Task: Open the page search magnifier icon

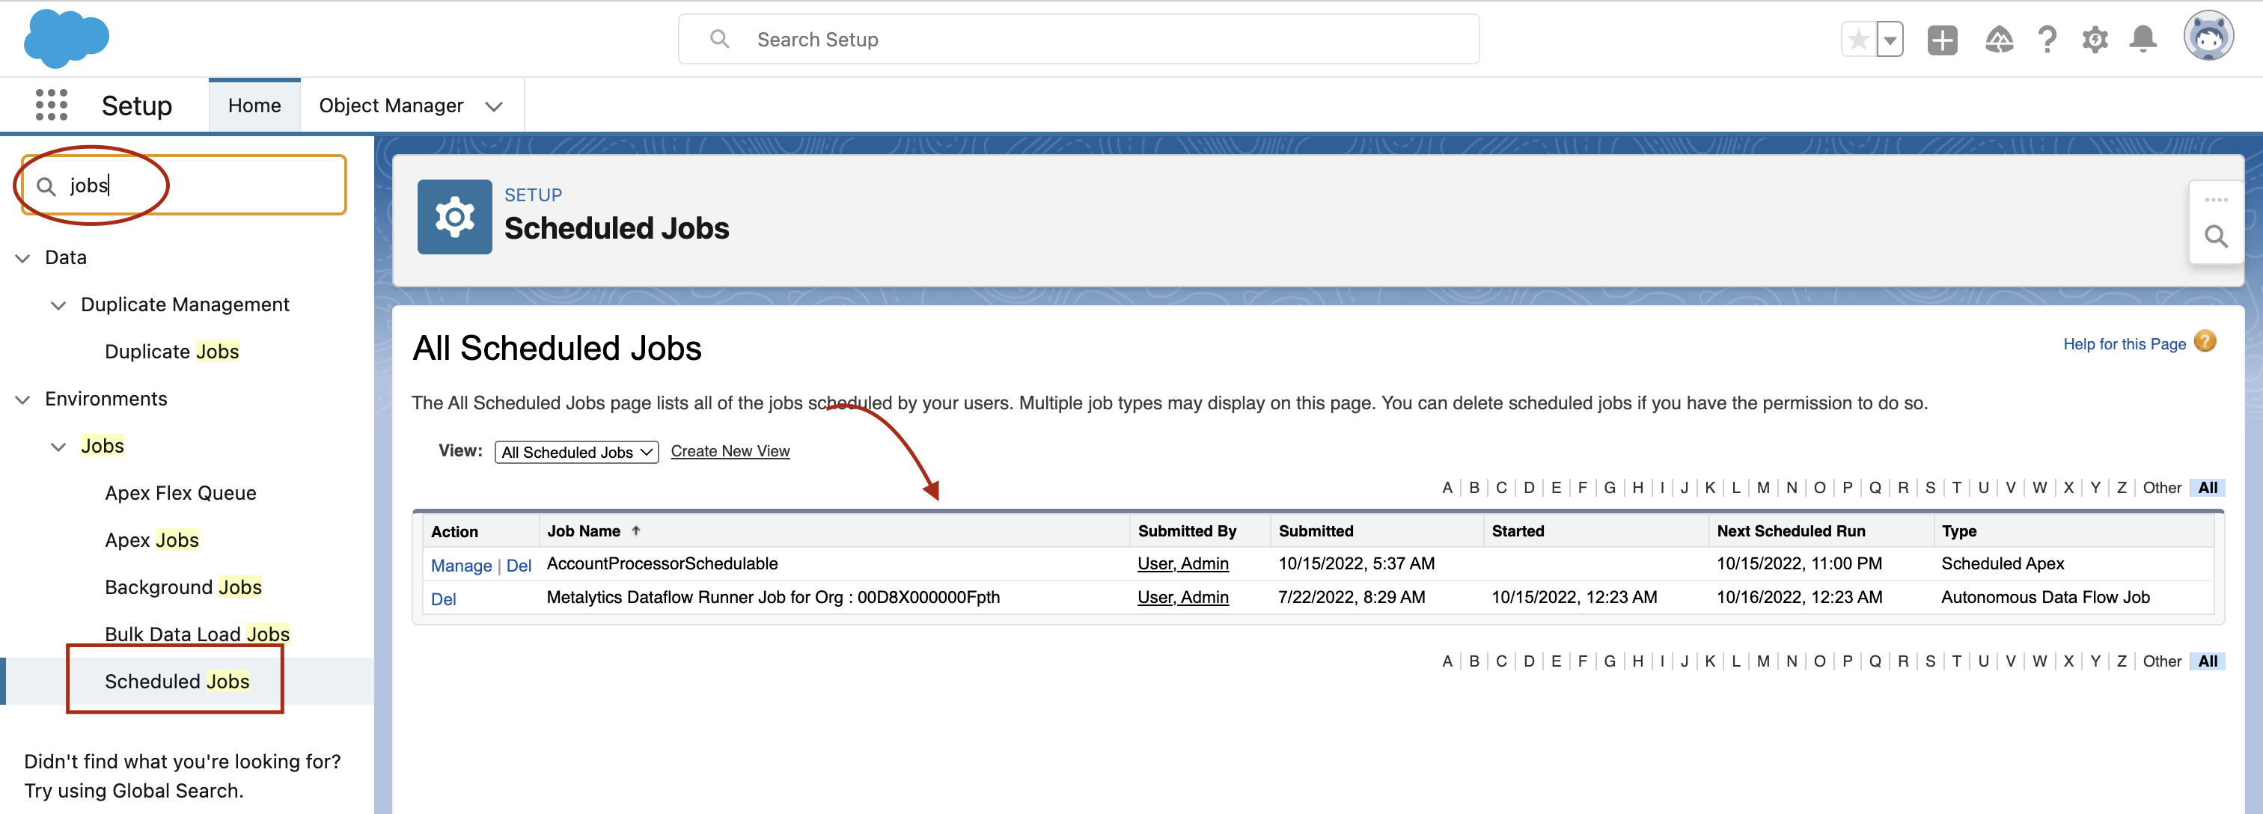Action: coord(2216,236)
